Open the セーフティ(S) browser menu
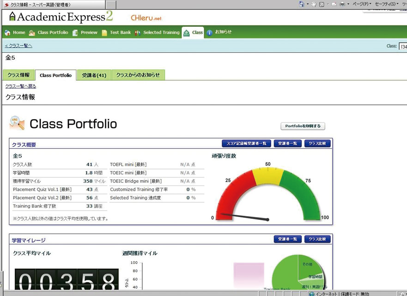The image size is (407, 296). point(385,4)
